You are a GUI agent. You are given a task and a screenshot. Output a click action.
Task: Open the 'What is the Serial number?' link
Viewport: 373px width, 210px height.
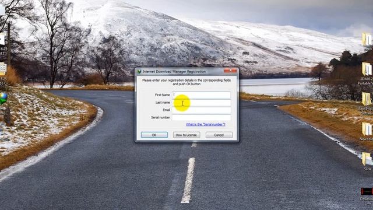(206, 124)
